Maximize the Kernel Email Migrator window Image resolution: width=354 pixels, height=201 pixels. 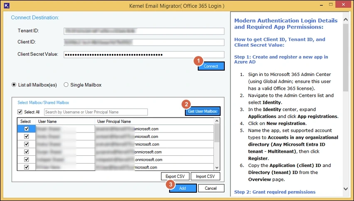point(331,4)
